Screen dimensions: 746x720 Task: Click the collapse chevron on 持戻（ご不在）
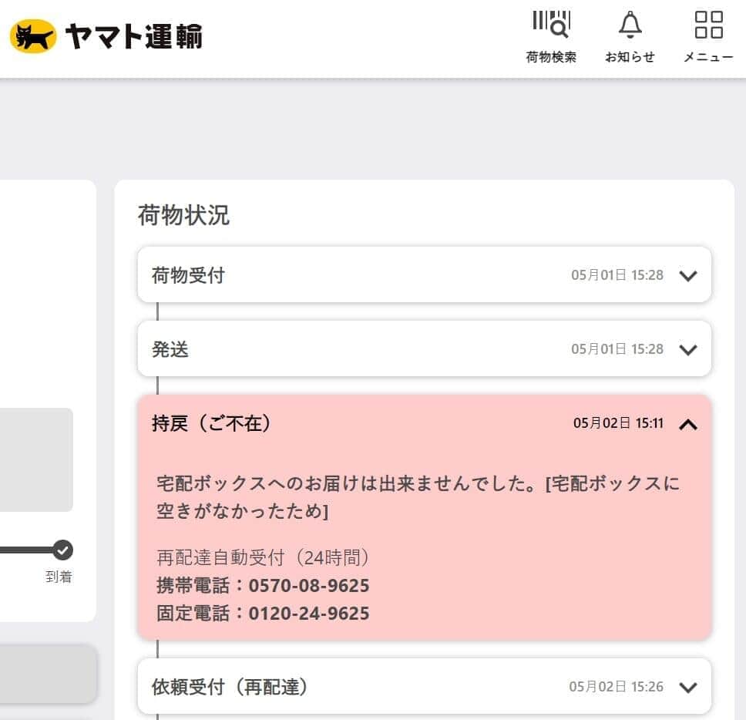(x=689, y=425)
